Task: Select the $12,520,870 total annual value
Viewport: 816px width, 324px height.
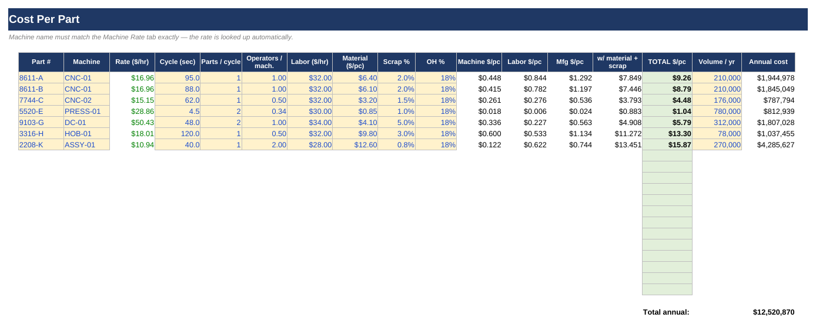Action: [x=774, y=312]
